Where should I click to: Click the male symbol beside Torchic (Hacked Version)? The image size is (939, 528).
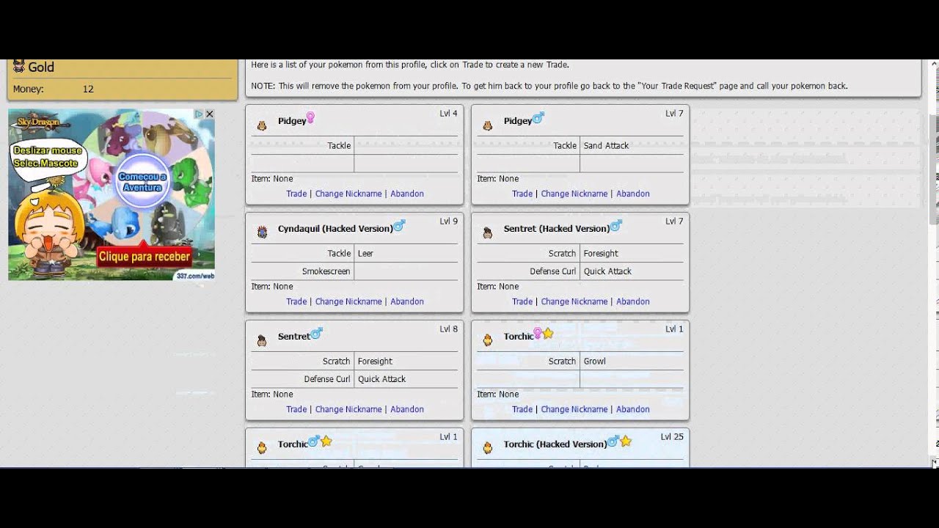click(613, 441)
